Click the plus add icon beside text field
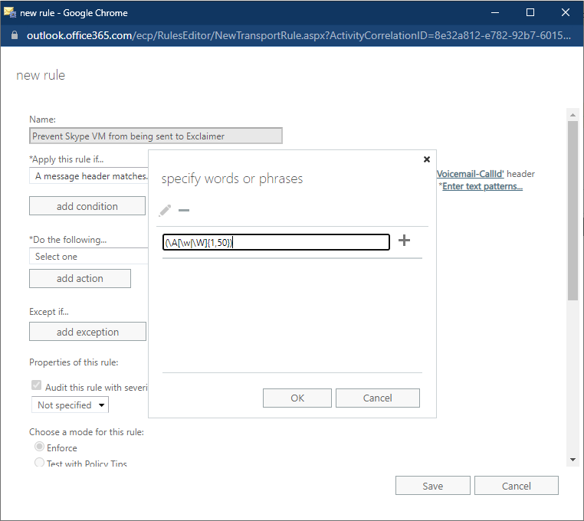Screen dimensions: 584x521 (405, 241)
